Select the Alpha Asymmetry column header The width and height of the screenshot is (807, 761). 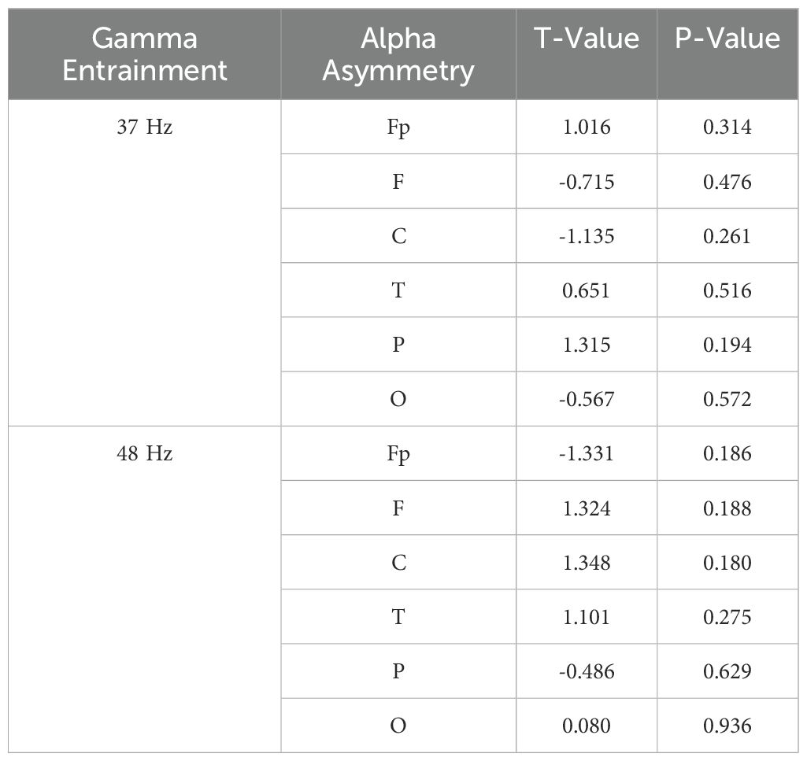coord(398,54)
